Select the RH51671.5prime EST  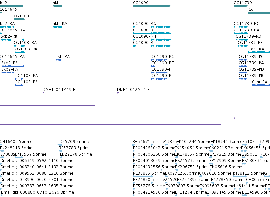(x=143, y=145)
